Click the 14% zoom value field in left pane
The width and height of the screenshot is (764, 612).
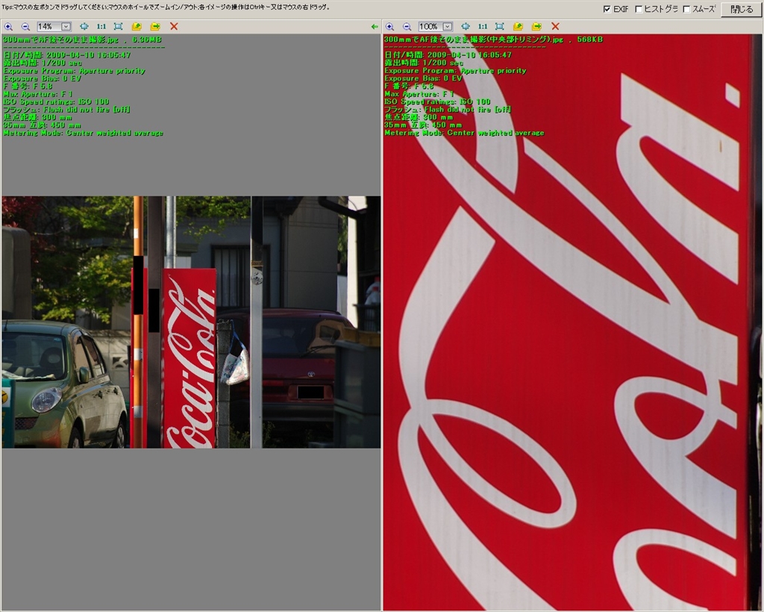(x=48, y=27)
